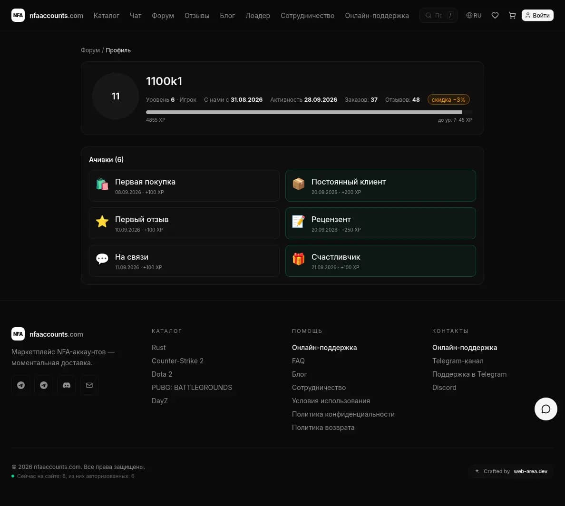
Task: Click the footer NFA logo icon
Action: click(x=18, y=334)
